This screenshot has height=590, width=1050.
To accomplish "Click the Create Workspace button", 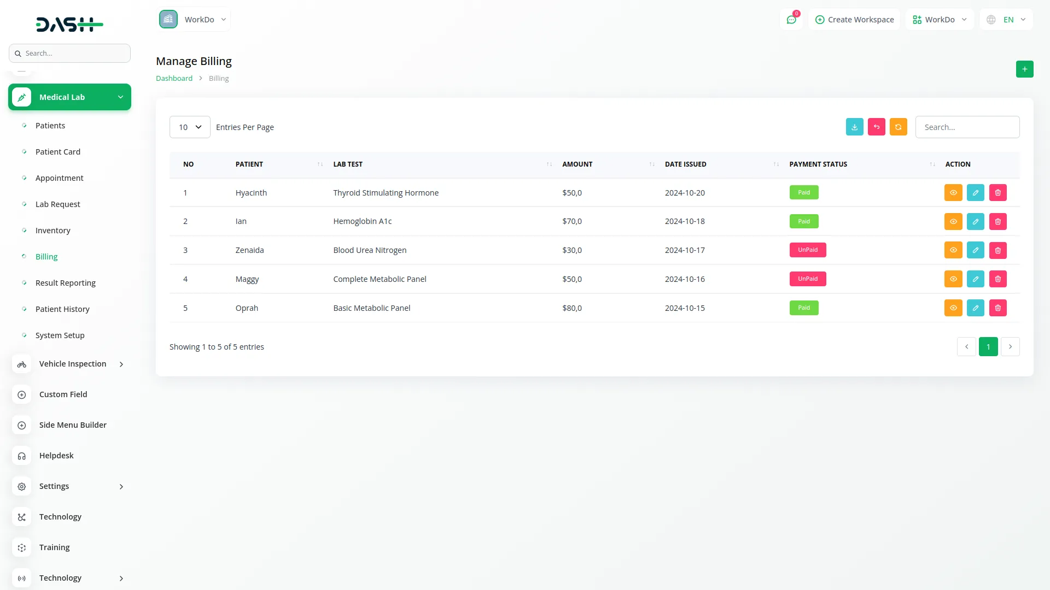I will click(854, 20).
